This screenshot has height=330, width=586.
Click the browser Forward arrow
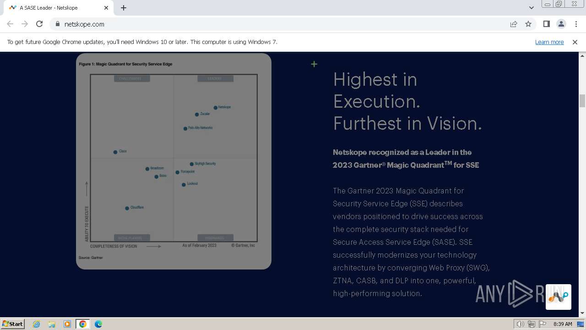coord(25,24)
